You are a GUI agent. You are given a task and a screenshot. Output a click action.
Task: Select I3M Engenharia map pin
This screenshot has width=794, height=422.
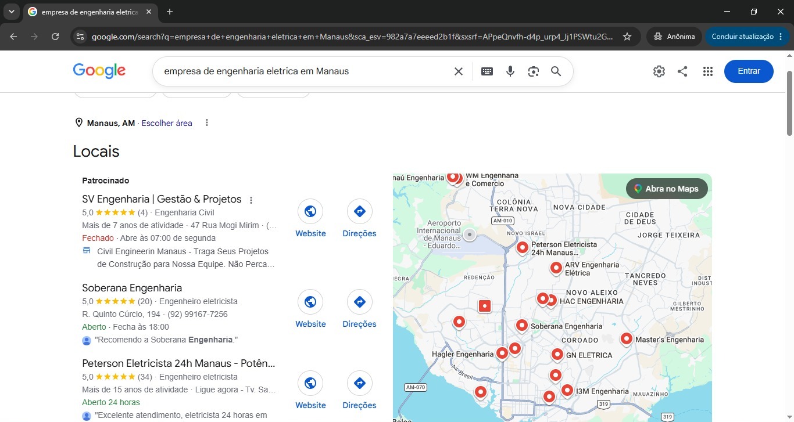point(567,391)
